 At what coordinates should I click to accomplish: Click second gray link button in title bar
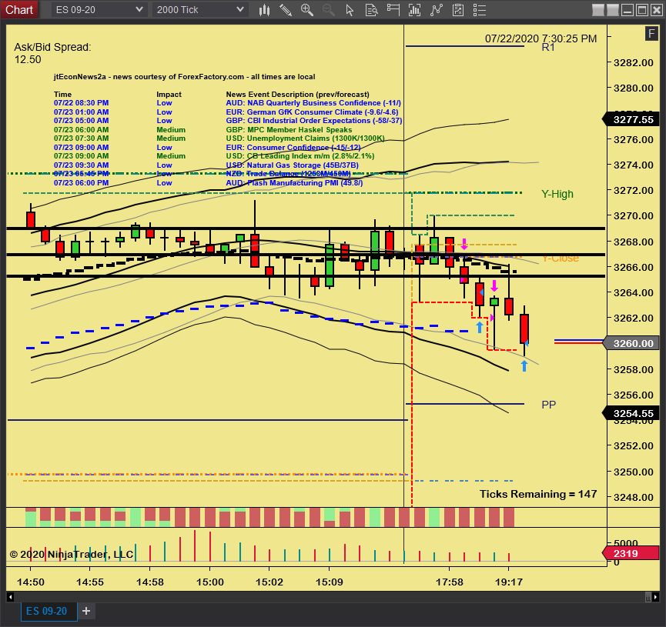pyautogui.click(x=612, y=10)
